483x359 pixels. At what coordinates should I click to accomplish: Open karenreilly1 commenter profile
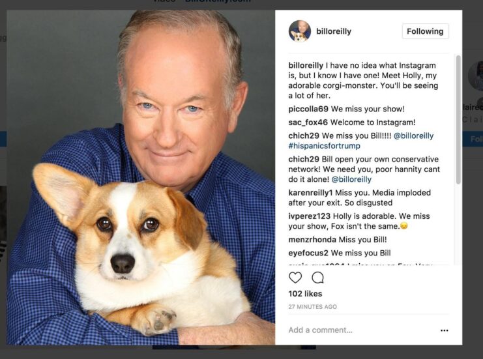click(310, 193)
